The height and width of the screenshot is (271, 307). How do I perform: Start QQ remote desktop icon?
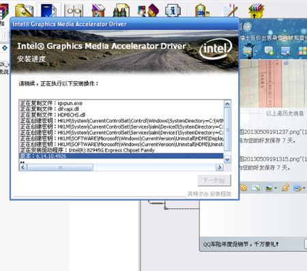click(x=285, y=51)
